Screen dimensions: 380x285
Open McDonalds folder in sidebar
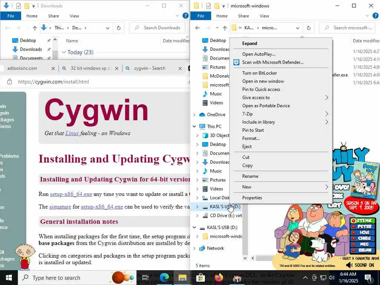216,76
